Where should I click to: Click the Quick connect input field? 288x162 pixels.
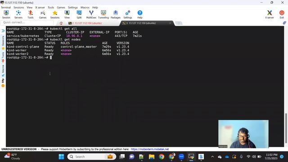click(27, 22)
